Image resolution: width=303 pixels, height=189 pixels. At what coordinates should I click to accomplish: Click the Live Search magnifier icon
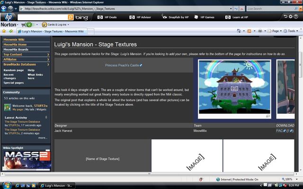tap(296, 9)
